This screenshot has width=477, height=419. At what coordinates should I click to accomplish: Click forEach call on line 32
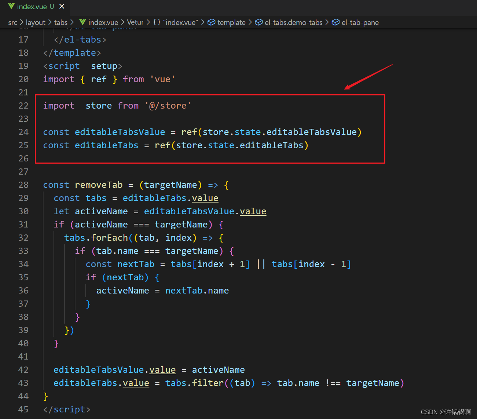(x=109, y=238)
